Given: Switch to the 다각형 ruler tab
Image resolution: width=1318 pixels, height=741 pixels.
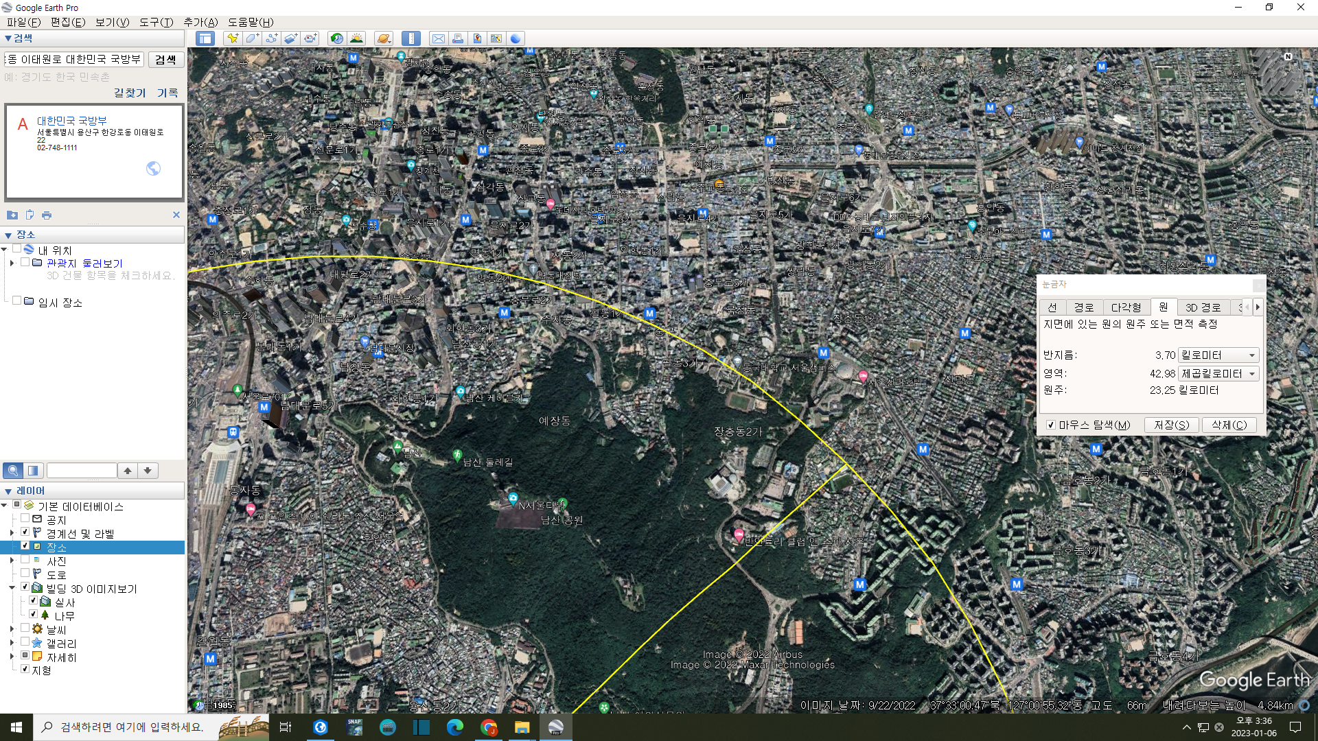Looking at the screenshot, I should (1126, 307).
